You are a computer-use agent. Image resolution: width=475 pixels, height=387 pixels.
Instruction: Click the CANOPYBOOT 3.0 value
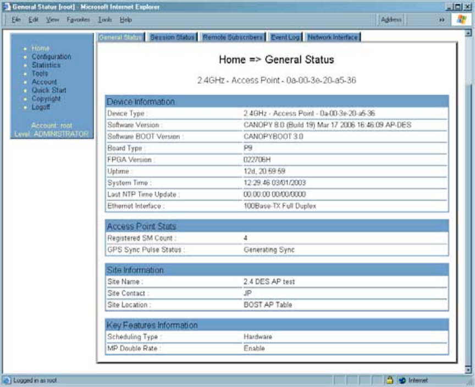273,136
